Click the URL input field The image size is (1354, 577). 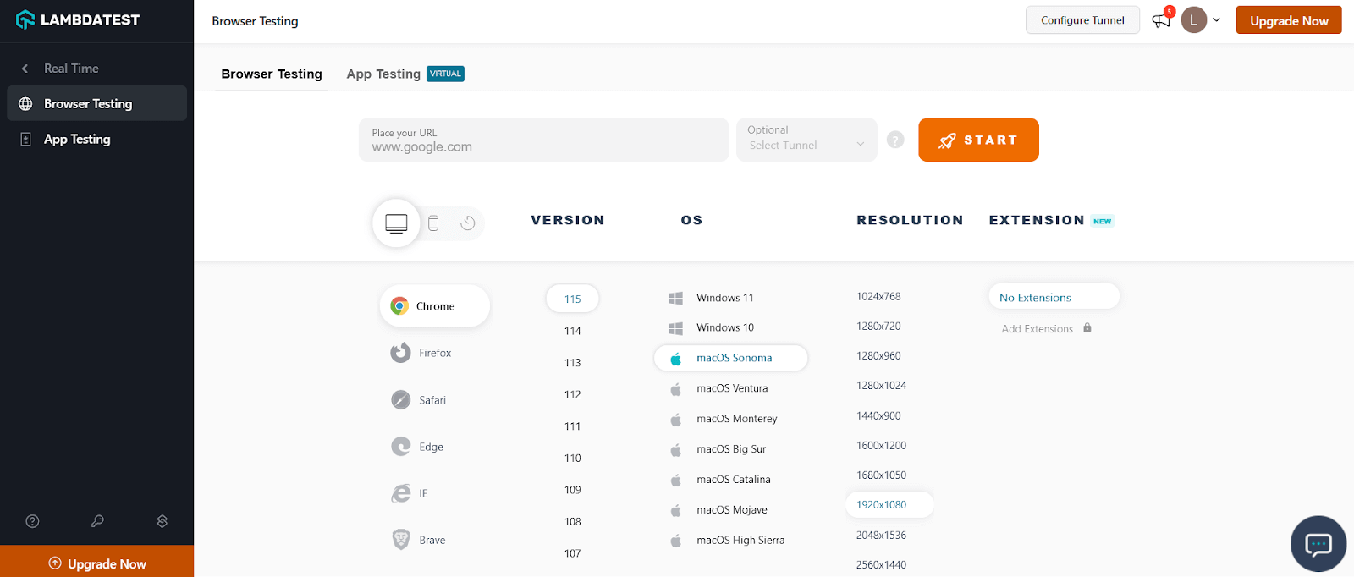[x=543, y=140]
